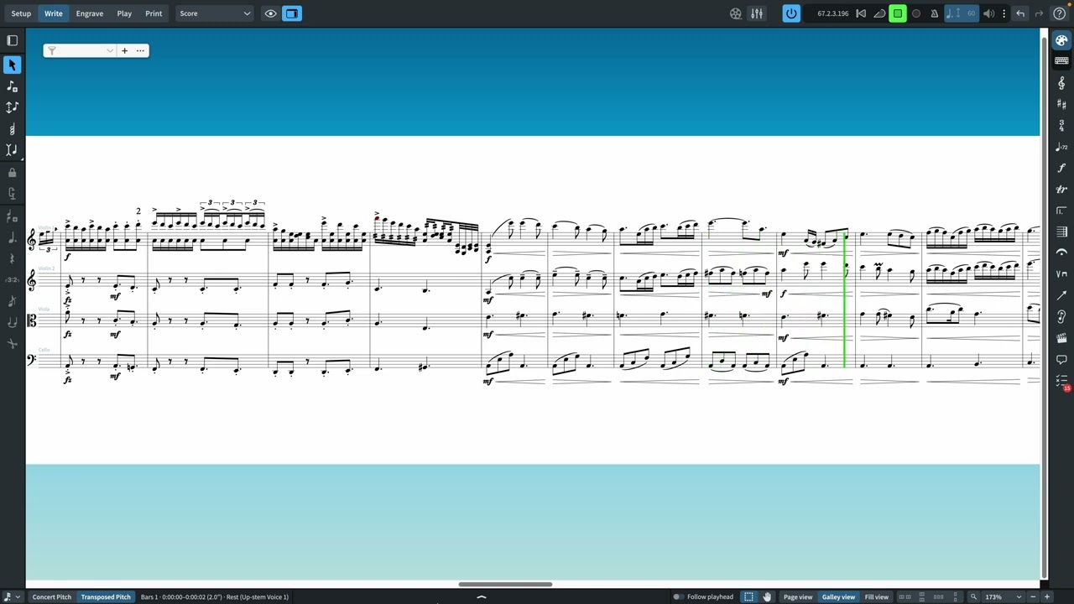
Task: Toggle the left panel sidebar icon
Action: 12,40
